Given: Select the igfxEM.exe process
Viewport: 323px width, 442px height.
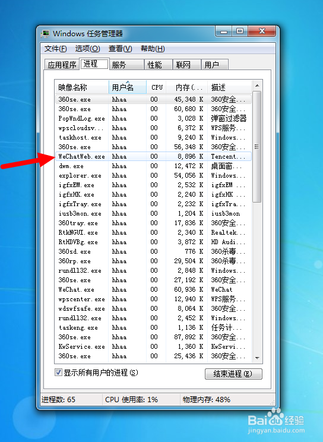Looking at the screenshot, I should [x=154, y=185].
